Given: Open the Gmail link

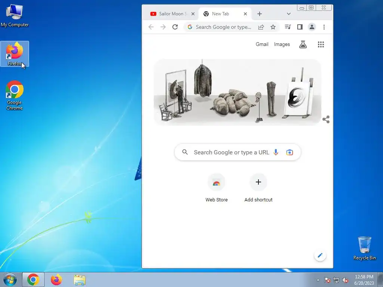Looking at the screenshot, I should 262,44.
